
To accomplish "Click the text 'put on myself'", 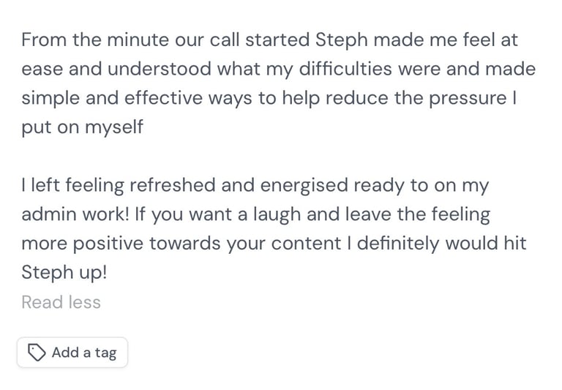I will tap(82, 127).
